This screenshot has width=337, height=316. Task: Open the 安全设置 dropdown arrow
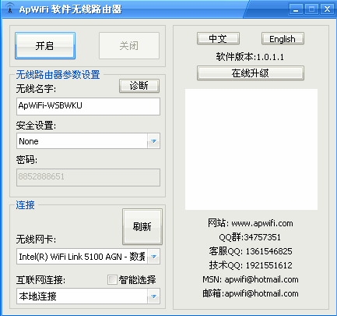[x=153, y=141]
